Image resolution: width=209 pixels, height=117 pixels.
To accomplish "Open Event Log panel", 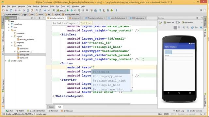I will 179,111.
